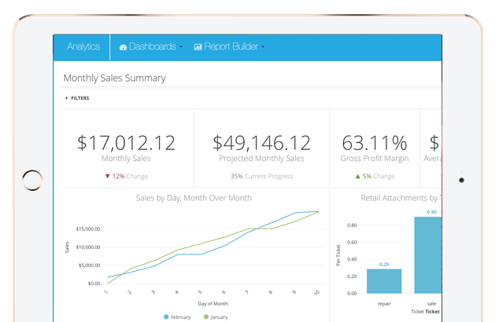Click the red down arrow beside 12% Change
Viewport: 499px width, 322px height.
108,177
